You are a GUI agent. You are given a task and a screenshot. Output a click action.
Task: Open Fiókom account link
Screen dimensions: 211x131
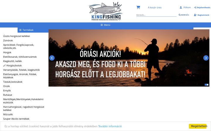pyautogui.click(x=185, y=8)
